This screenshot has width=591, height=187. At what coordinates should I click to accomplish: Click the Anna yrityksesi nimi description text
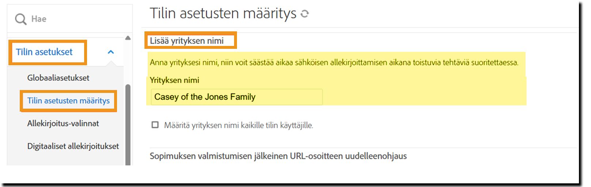[x=334, y=62]
